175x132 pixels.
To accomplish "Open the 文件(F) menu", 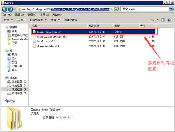I will point(7,15).
